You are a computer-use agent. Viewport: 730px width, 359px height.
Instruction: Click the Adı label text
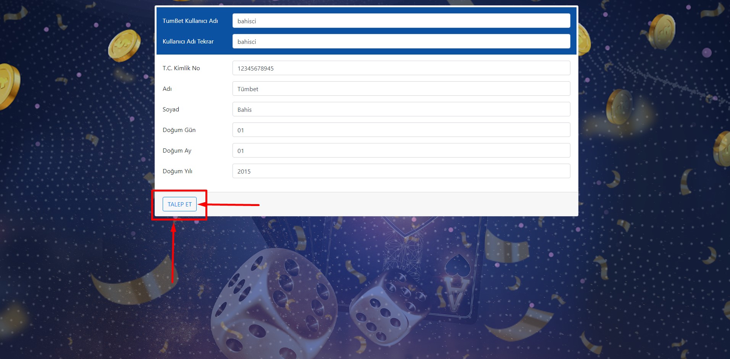tap(167, 89)
